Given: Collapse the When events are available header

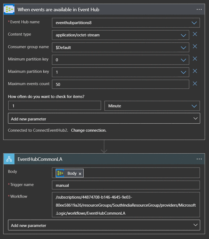Looking at the screenshot, I should click(104, 9).
